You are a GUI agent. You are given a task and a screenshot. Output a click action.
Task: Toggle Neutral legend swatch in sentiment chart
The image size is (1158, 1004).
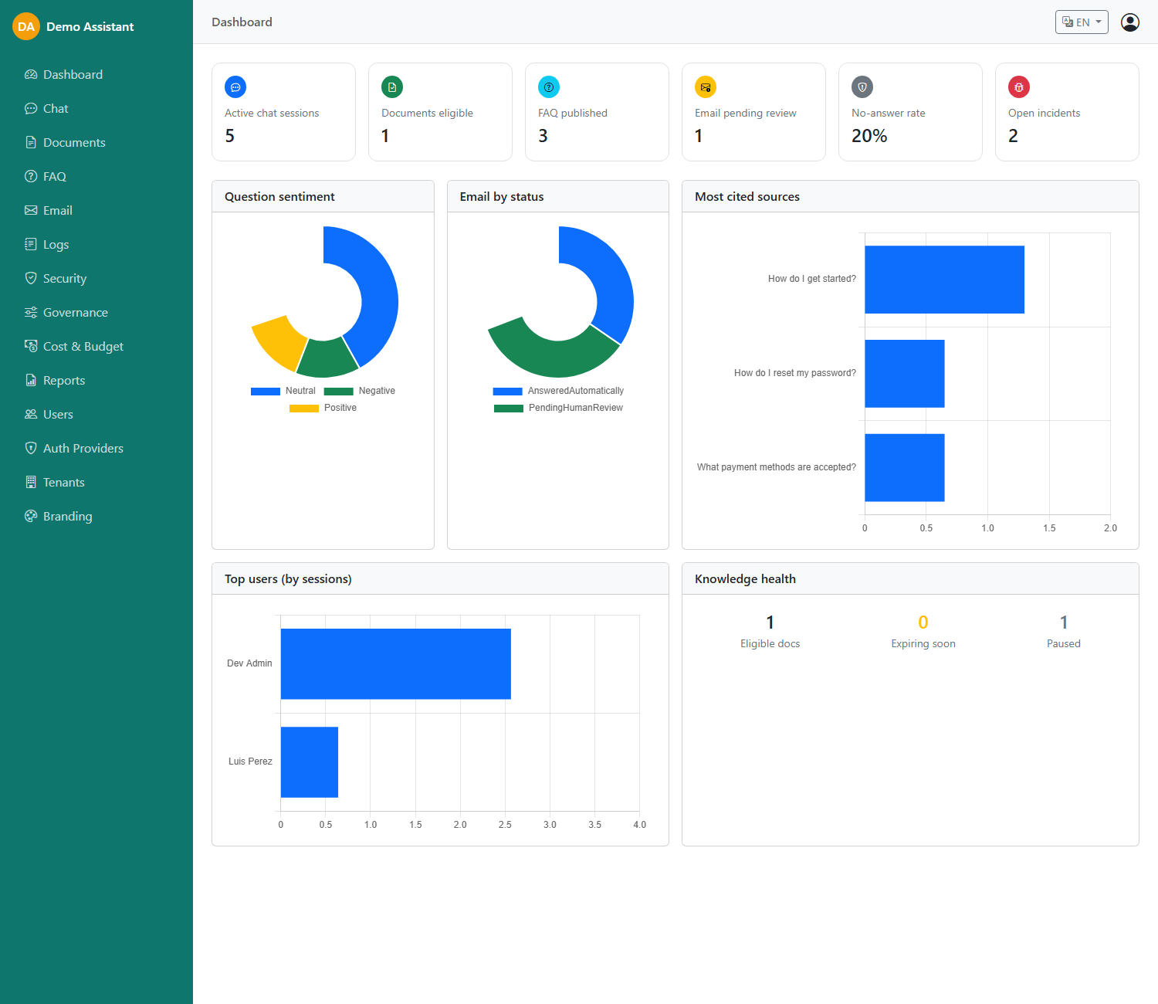coord(266,392)
